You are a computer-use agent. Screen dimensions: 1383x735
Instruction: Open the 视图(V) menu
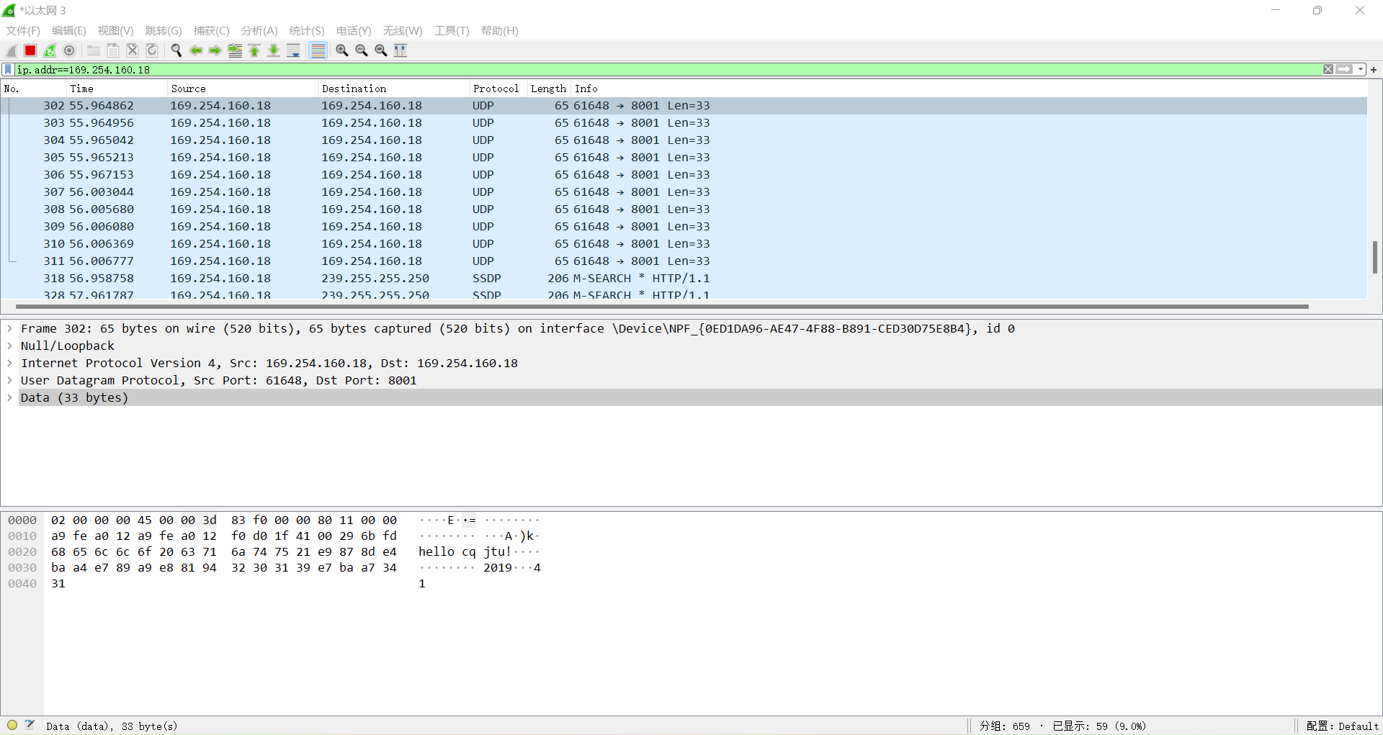[x=116, y=31]
